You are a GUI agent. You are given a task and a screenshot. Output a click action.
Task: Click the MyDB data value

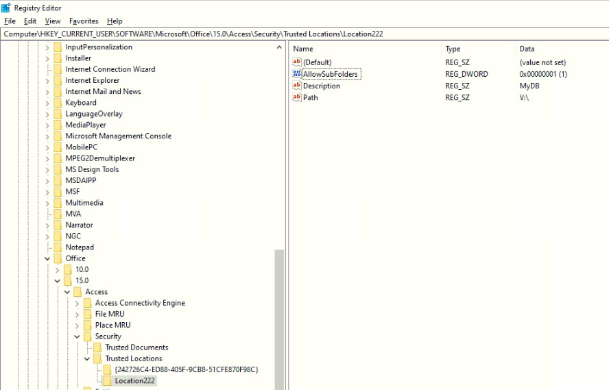click(x=529, y=86)
